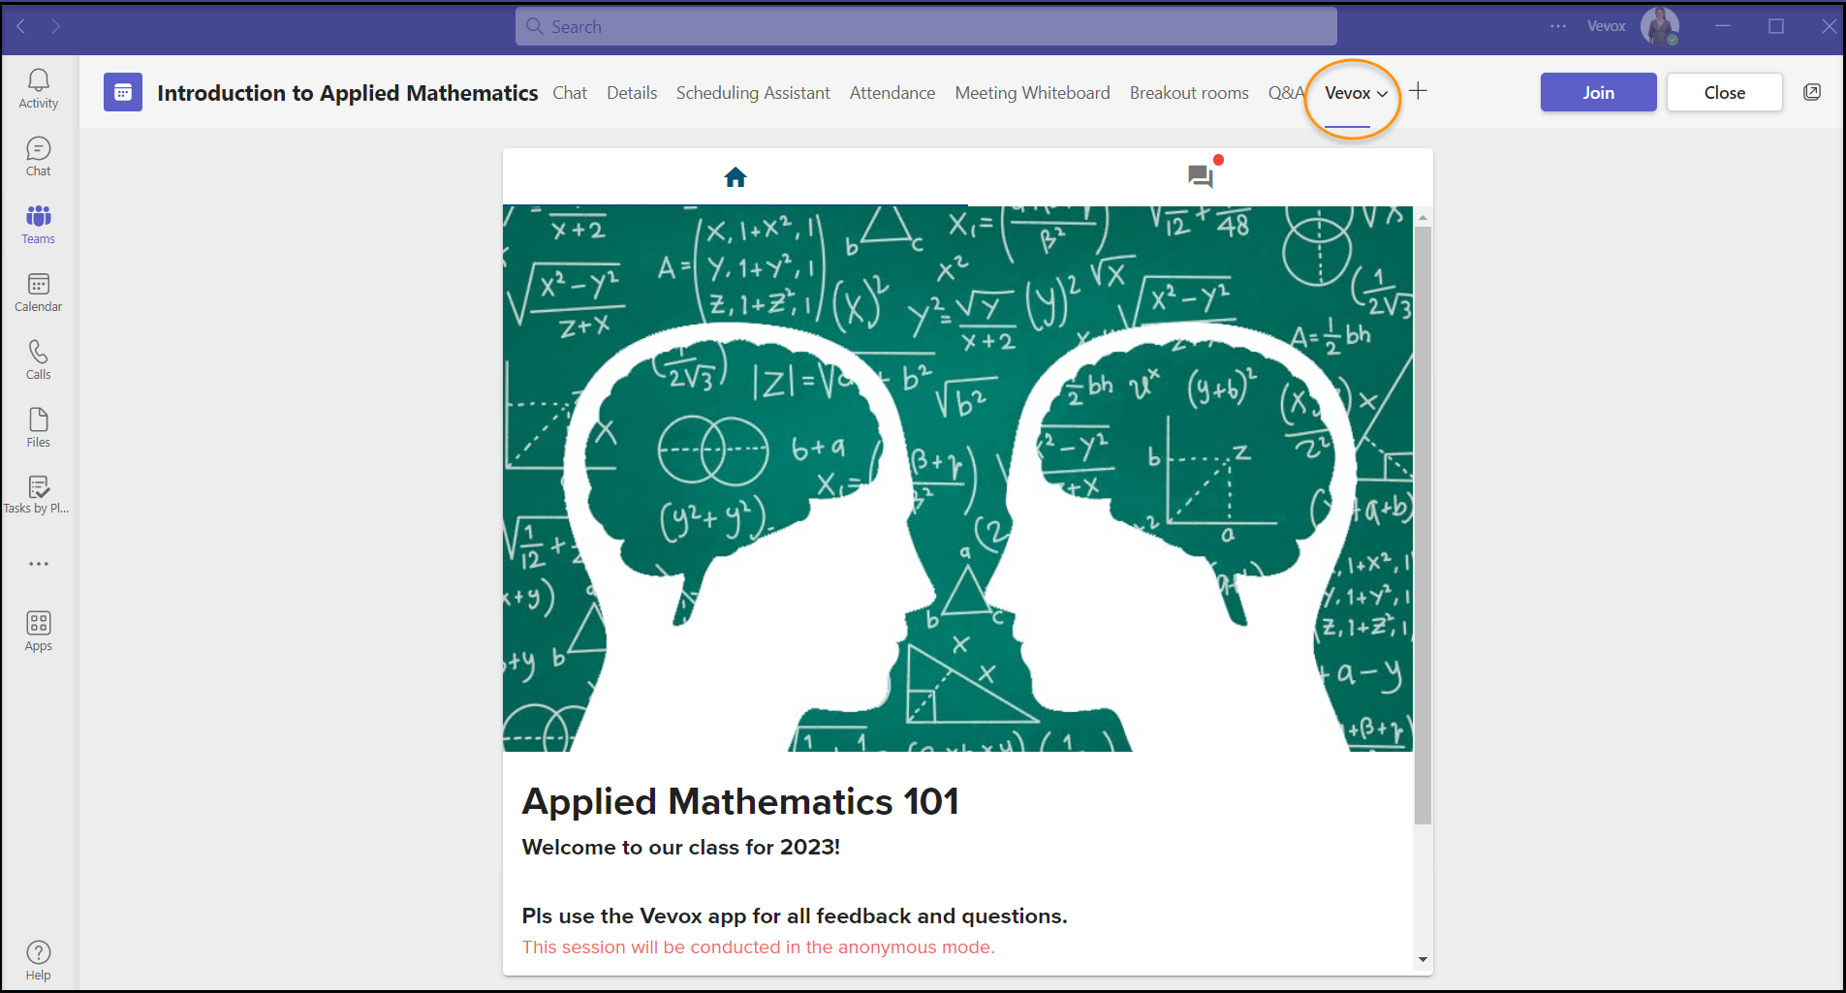Open the Calendar view
The width and height of the screenshot is (1846, 993).
(x=39, y=292)
